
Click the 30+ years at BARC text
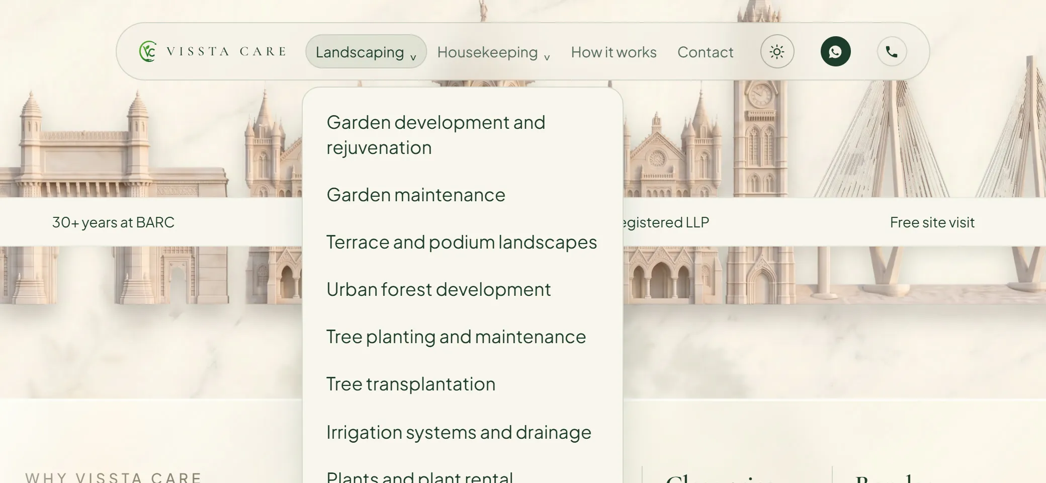(x=113, y=222)
